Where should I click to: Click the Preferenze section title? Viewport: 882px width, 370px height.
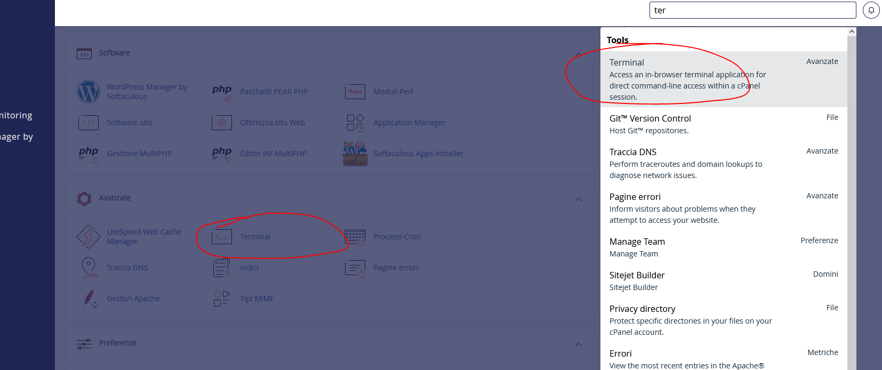click(118, 343)
